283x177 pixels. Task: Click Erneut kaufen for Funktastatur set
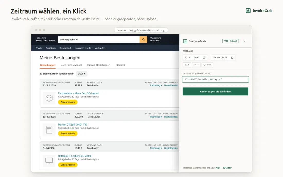[68, 102]
